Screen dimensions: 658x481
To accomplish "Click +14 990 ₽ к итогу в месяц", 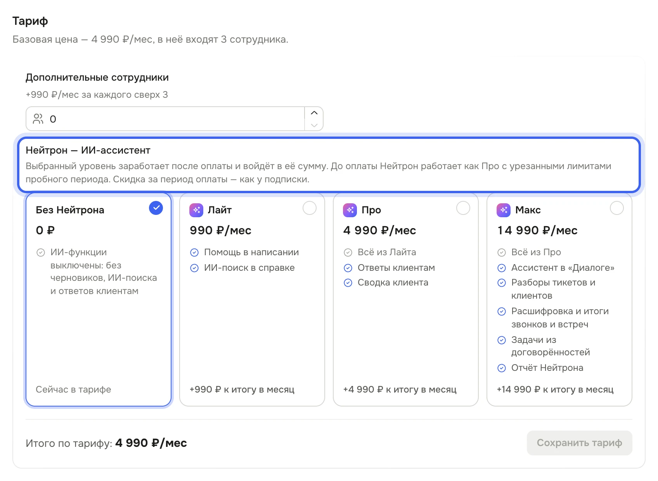I will pyautogui.click(x=555, y=389).
